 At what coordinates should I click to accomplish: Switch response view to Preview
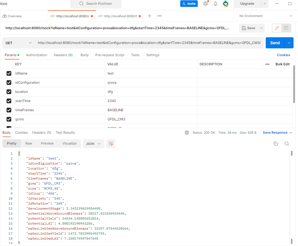[x=47, y=143]
